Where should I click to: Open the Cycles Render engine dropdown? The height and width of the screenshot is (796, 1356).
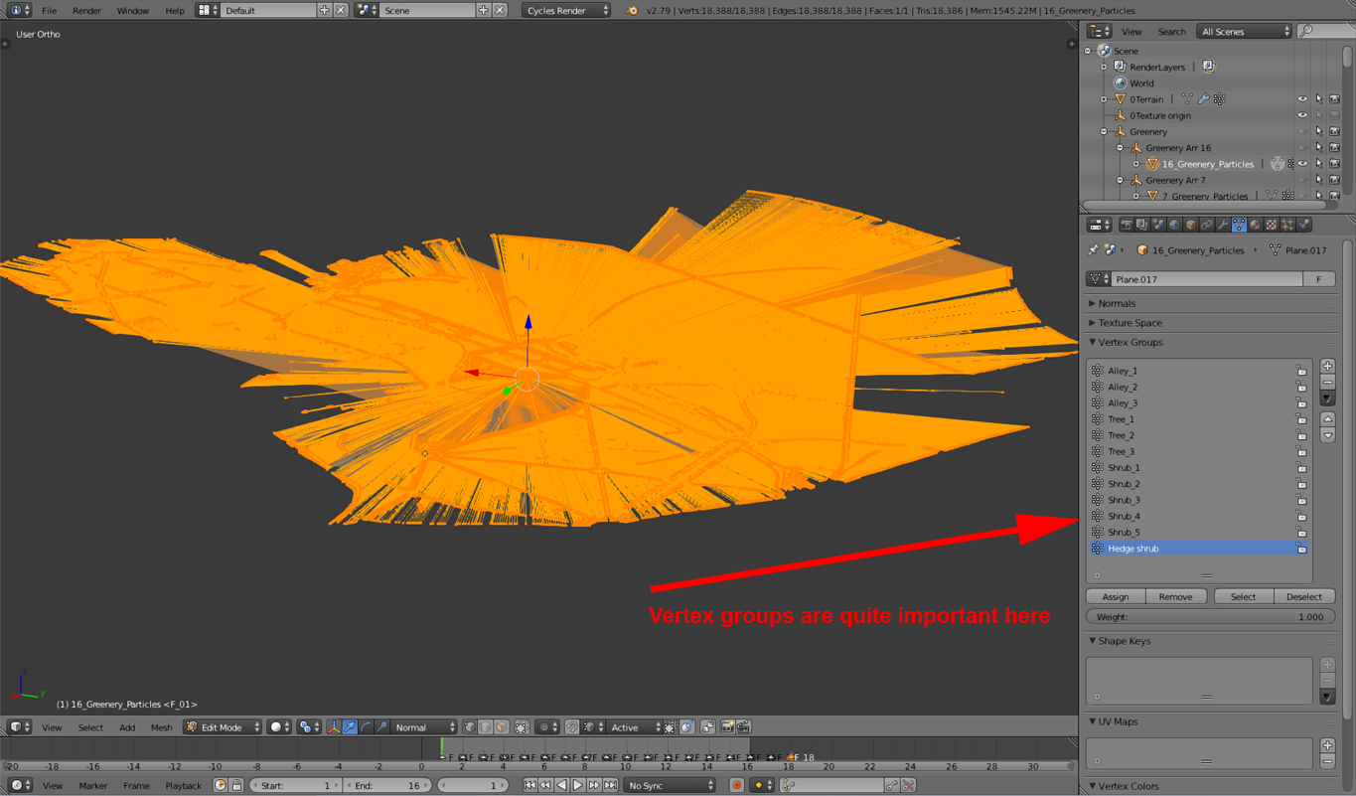[566, 10]
